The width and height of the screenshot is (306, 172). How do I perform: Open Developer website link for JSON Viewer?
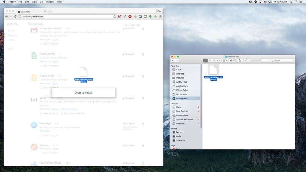point(70,109)
